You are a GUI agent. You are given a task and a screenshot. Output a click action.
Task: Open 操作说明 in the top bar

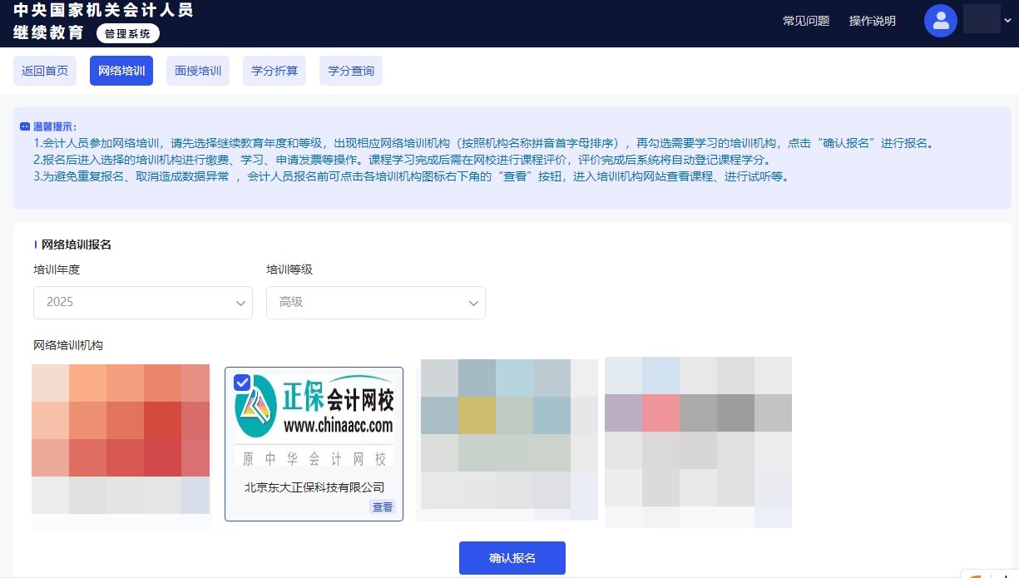872,21
